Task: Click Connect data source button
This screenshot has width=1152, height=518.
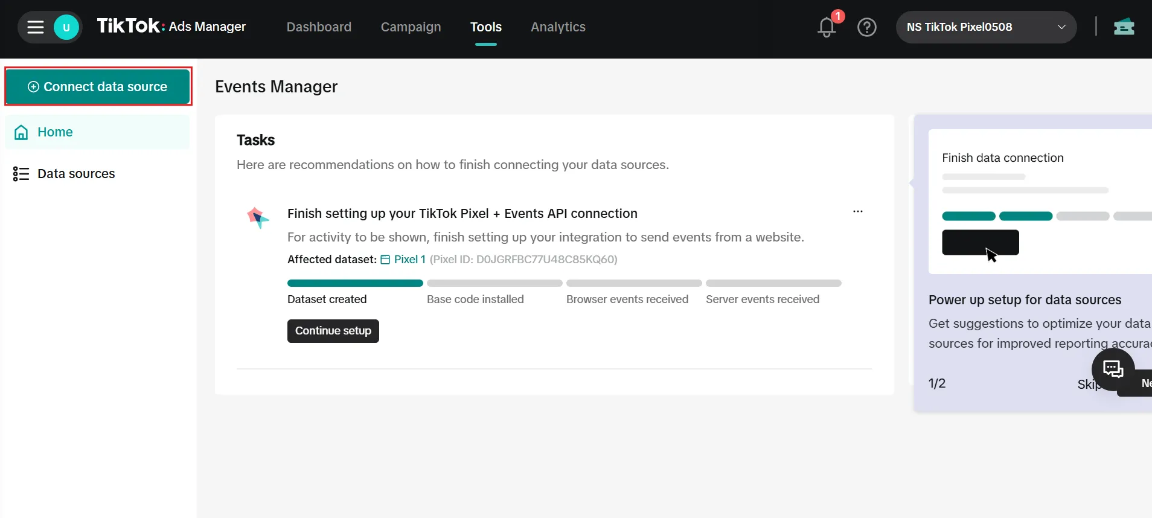Action: [98, 87]
